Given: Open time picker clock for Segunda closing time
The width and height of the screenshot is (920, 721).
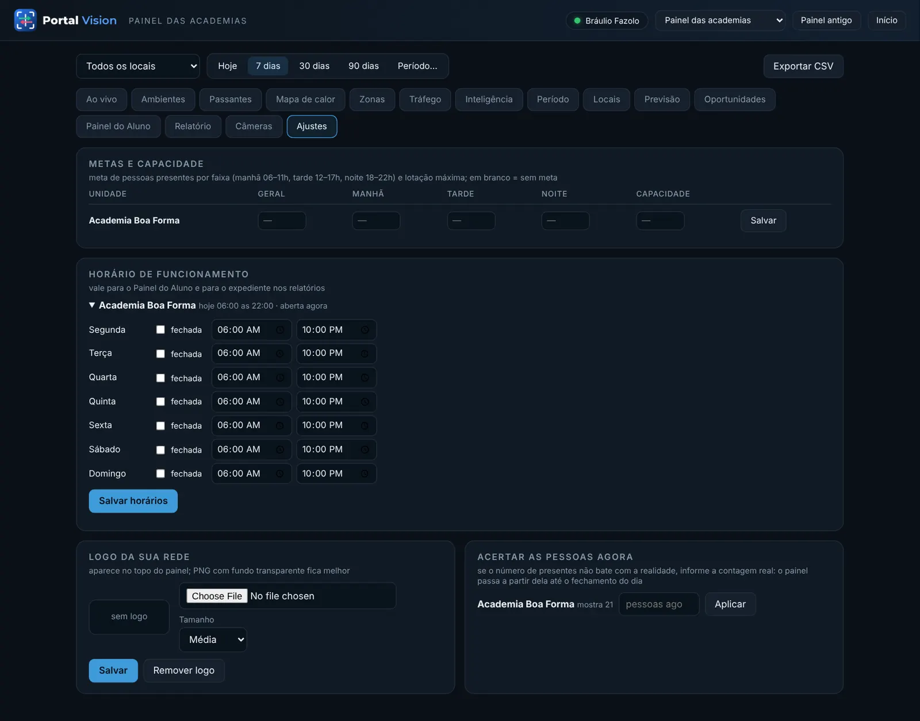Looking at the screenshot, I should click(365, 330).
